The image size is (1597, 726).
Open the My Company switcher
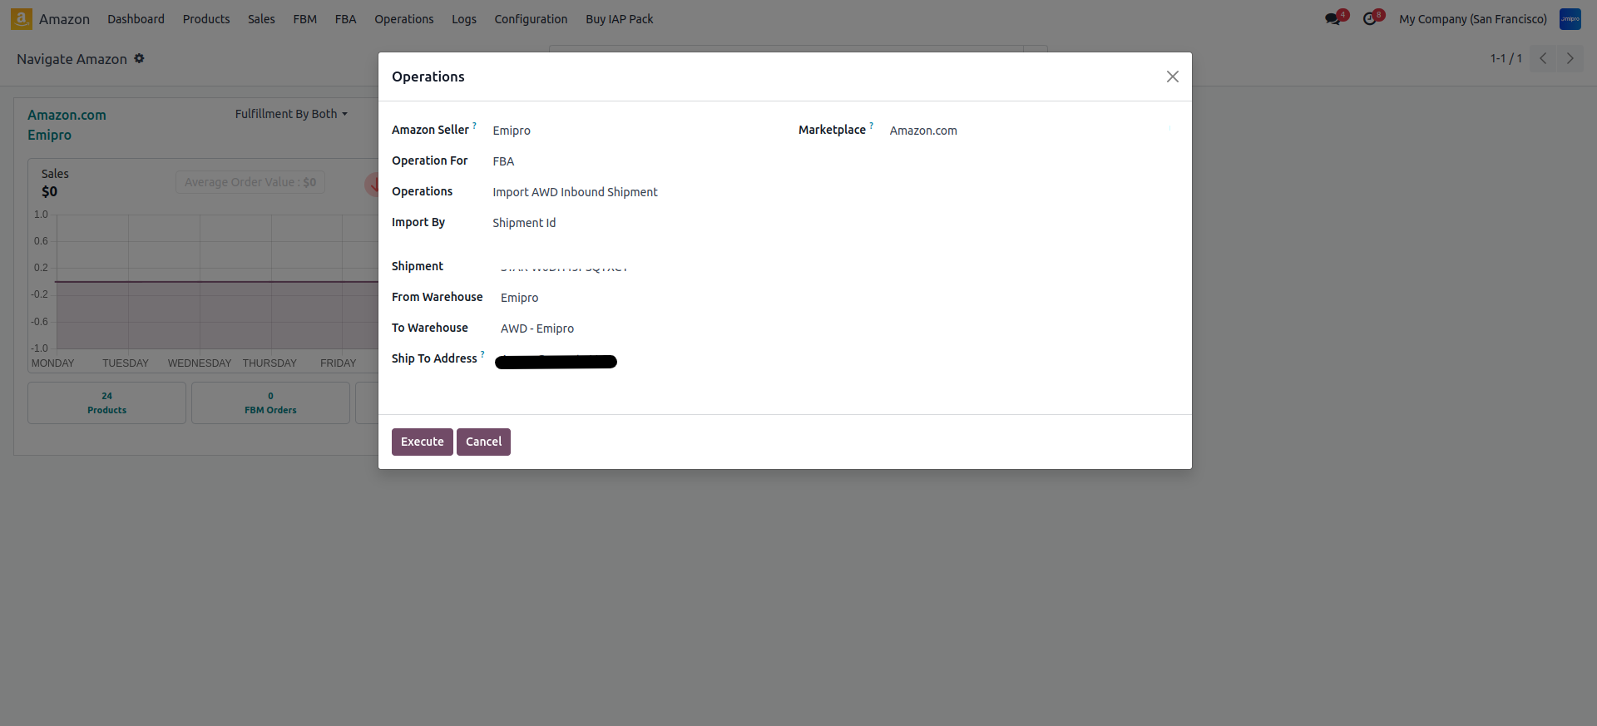[1472, 19]
